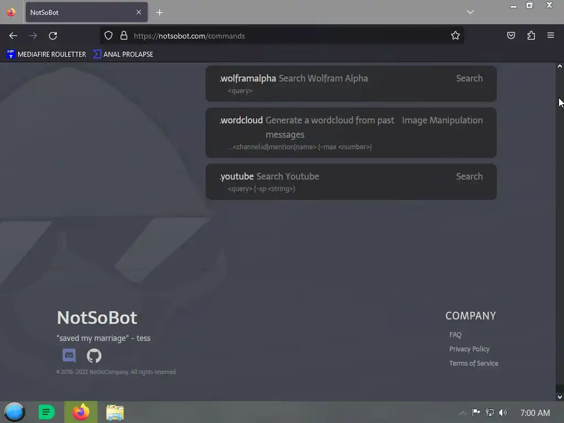Viewport: 564px width, 423px height.
Task: View site security via the padlock icon
Action: [124, 35]
